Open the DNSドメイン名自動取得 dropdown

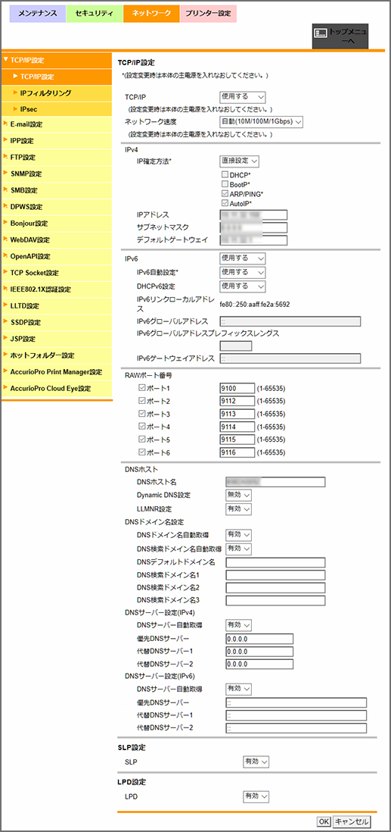tap(238, 535)
